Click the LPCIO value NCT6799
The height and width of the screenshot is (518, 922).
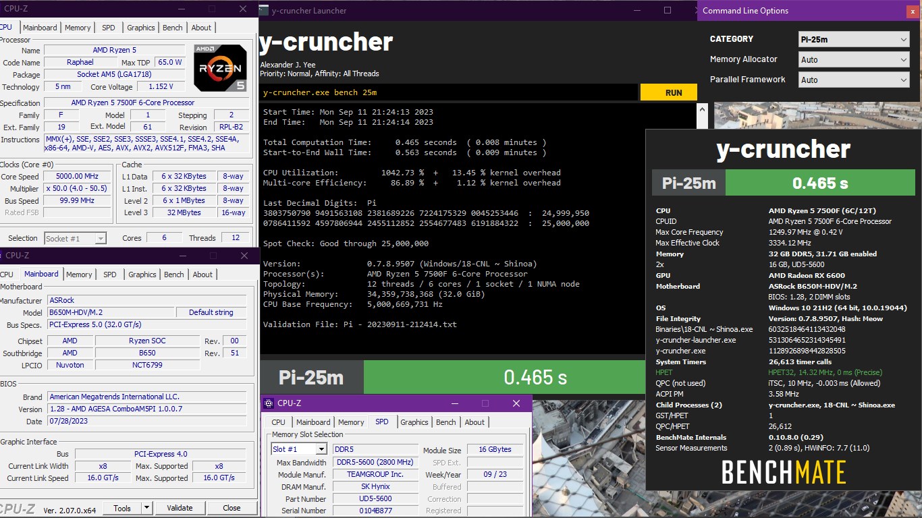point(147,365)
